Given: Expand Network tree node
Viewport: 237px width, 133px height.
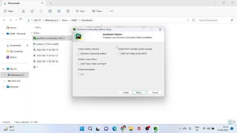Looking at the screenshot, I should [x=3, y=87].
